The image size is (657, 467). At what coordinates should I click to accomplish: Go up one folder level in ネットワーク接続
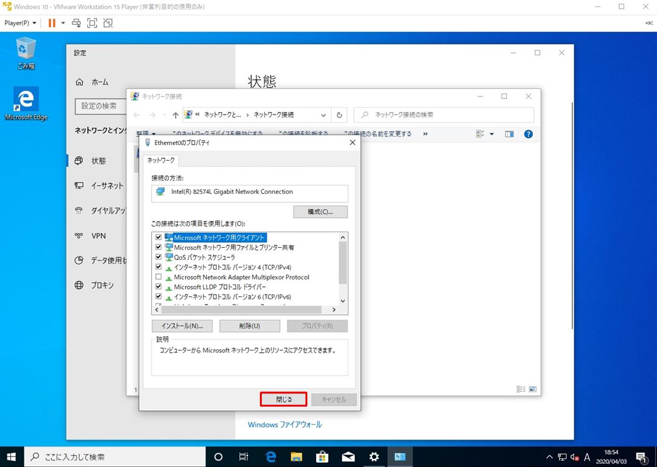[x=176, y=115]
